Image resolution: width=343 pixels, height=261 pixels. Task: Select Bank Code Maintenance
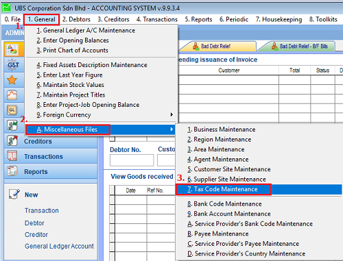click(x=259, y=204)
